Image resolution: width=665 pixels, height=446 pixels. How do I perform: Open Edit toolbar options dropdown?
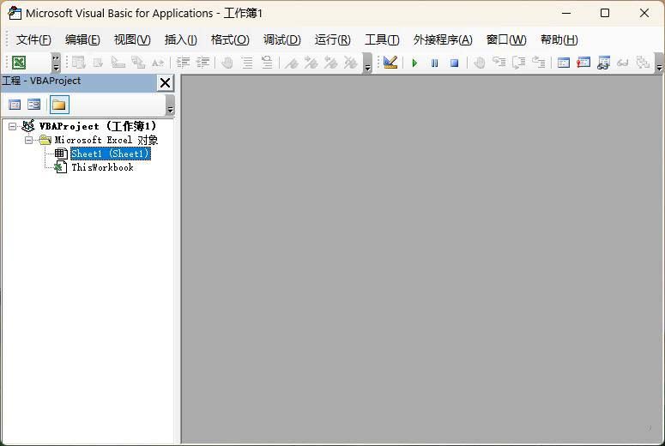pos(367,63)
